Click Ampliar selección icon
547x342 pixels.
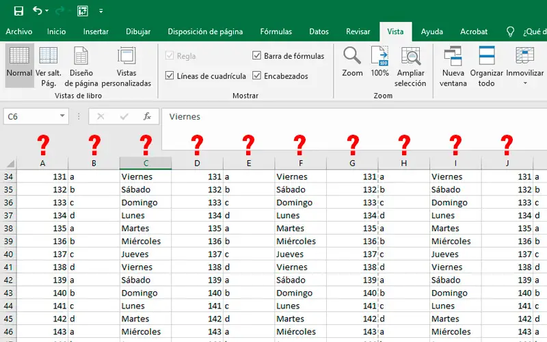pyautogui.click(x=410, y=66)
